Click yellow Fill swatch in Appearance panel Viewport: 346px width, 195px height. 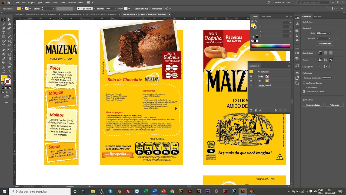267,81
